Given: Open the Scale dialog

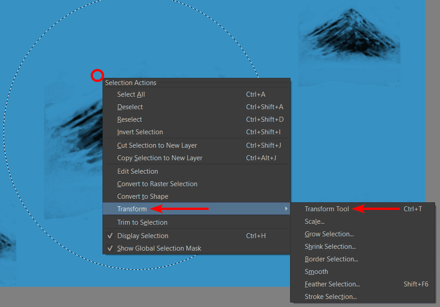Looking at the screenshot, I should [x=315, y=221].
